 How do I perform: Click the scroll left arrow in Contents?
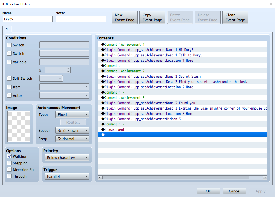tap(100, 178)
